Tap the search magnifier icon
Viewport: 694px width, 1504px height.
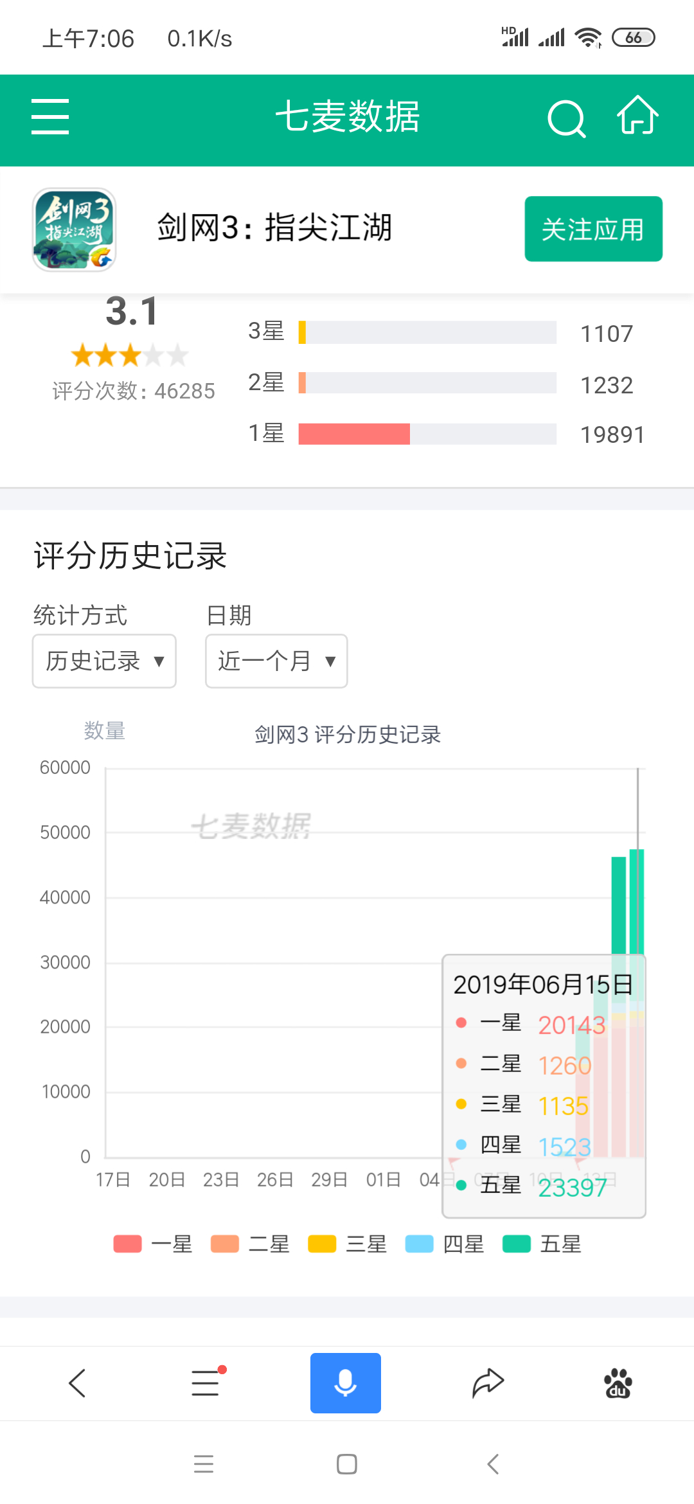coord(567,118)
